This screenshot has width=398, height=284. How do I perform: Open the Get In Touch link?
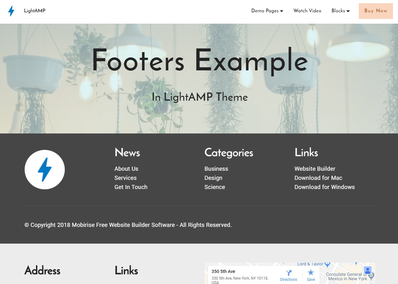click(131, 187)
